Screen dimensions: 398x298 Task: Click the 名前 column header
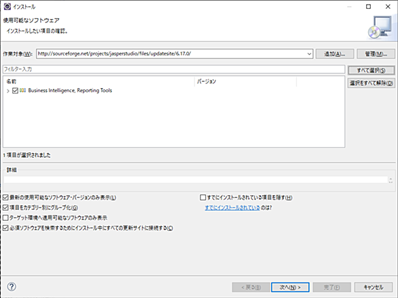[x=99, y=81]
